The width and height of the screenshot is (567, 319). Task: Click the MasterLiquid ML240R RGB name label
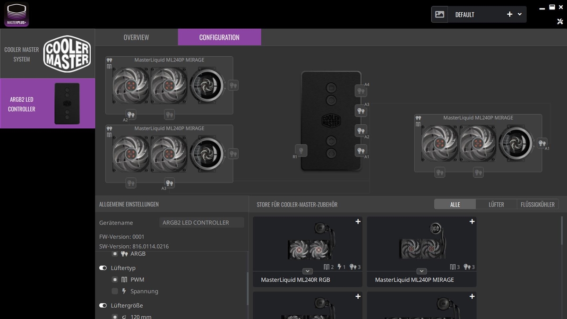click(295, 280)
